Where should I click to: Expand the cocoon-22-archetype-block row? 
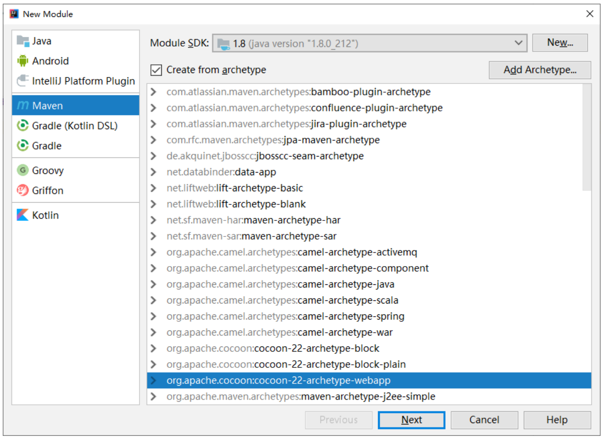click(154, 348)
